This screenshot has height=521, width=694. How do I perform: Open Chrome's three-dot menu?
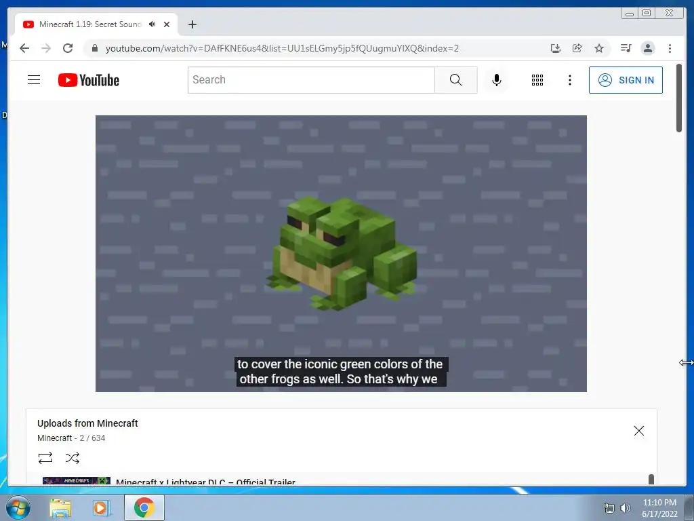tap(670, 48)
